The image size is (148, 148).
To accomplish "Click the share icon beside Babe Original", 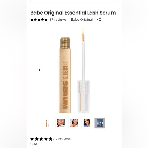I will 99,20.
